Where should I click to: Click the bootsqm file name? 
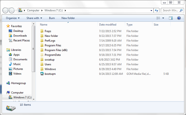(x=50, y=74)
